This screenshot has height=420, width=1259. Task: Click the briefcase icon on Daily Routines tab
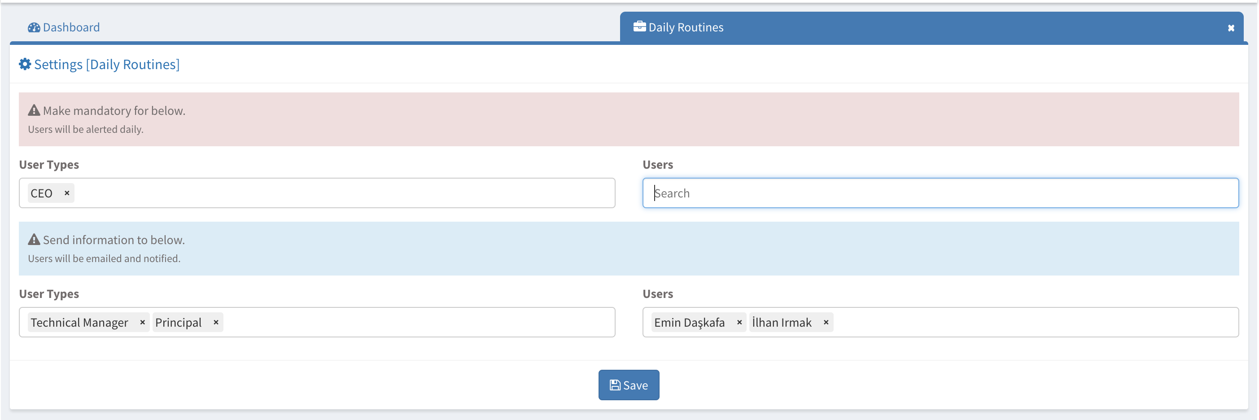coord(639,26)
